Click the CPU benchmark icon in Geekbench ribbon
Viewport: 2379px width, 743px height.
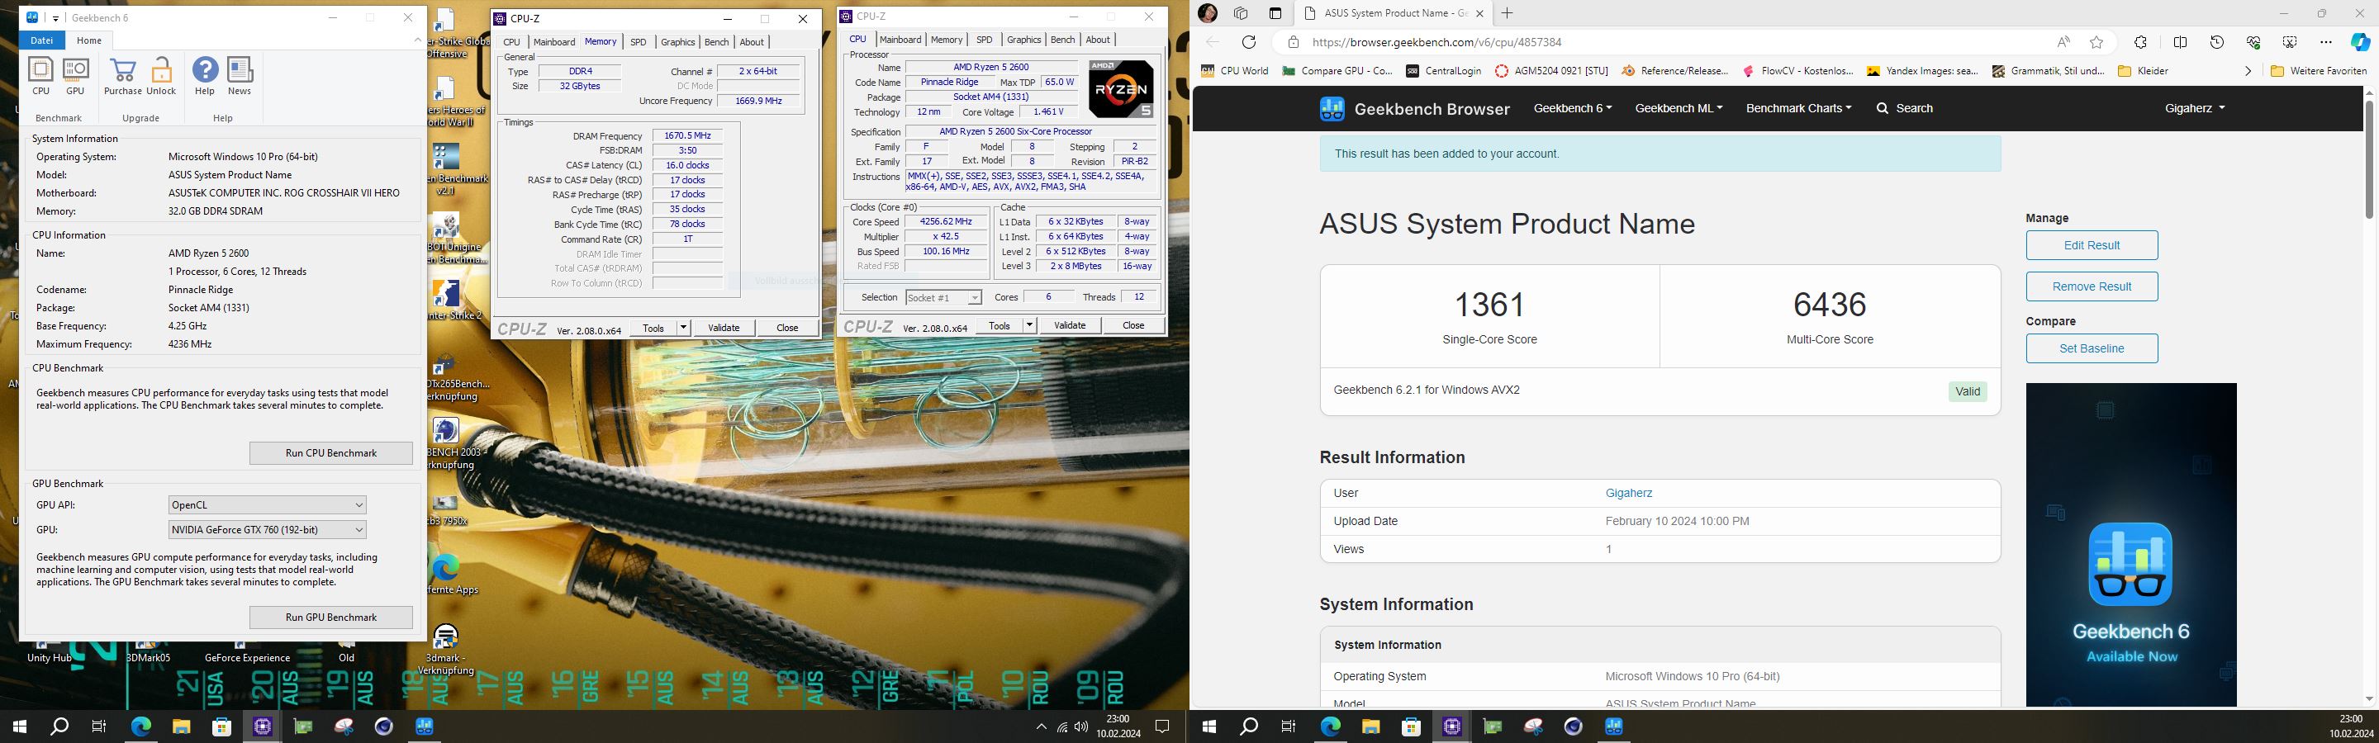pyautogui.click(x=40, y=76)
